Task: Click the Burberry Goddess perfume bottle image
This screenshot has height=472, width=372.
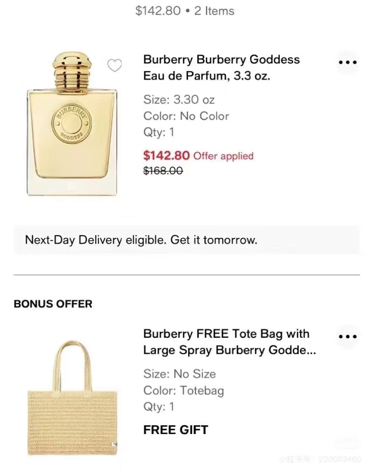Action: [x=72, y=125]
